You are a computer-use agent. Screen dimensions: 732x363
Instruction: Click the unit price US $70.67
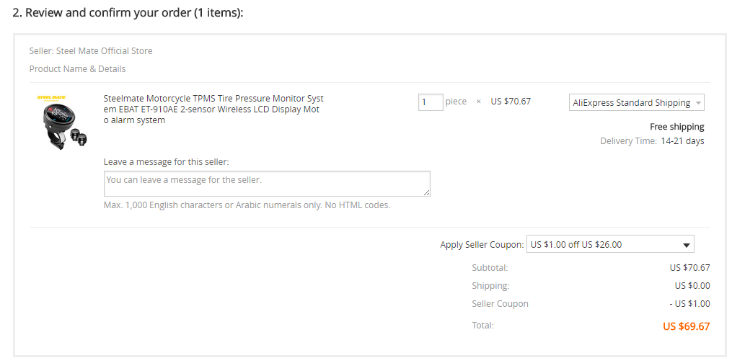point(511,102)
